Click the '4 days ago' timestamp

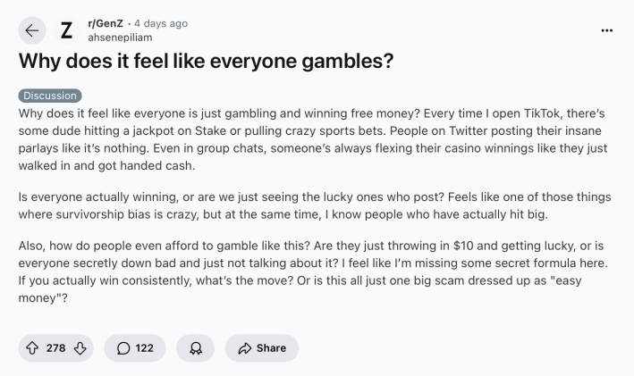point(162,23)
